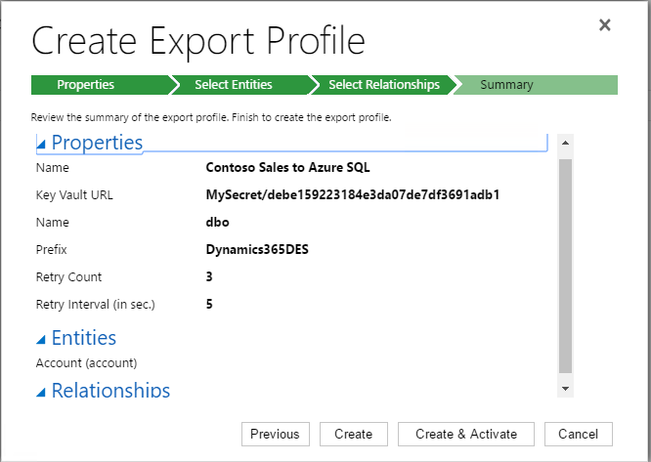Click the Entities section heading

coord(83,338)
